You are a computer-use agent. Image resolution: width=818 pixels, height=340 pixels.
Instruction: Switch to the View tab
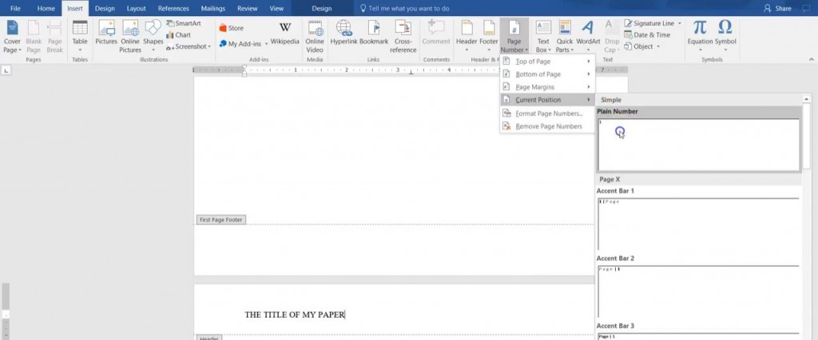click(276, 8)
